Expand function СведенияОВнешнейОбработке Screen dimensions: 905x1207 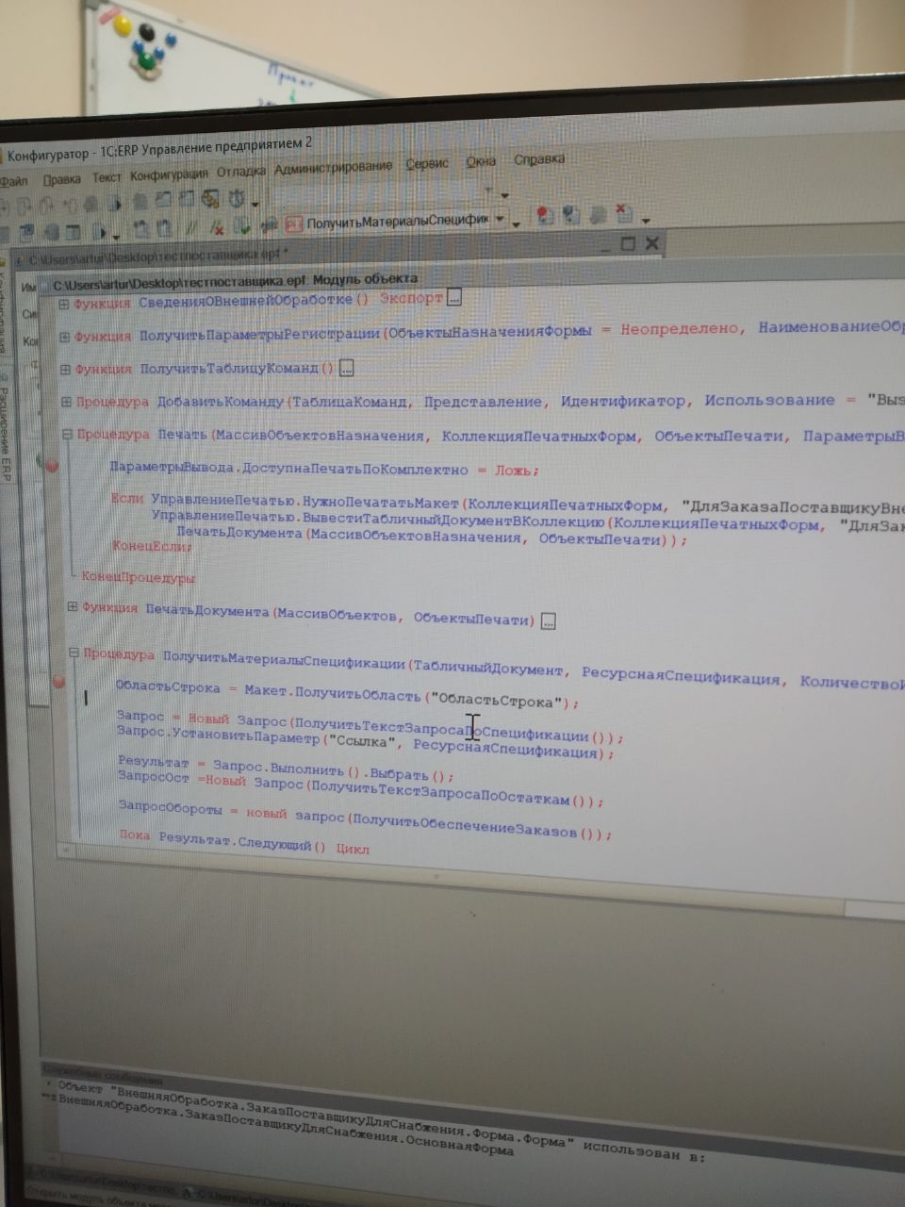click(x=63, y=304)
